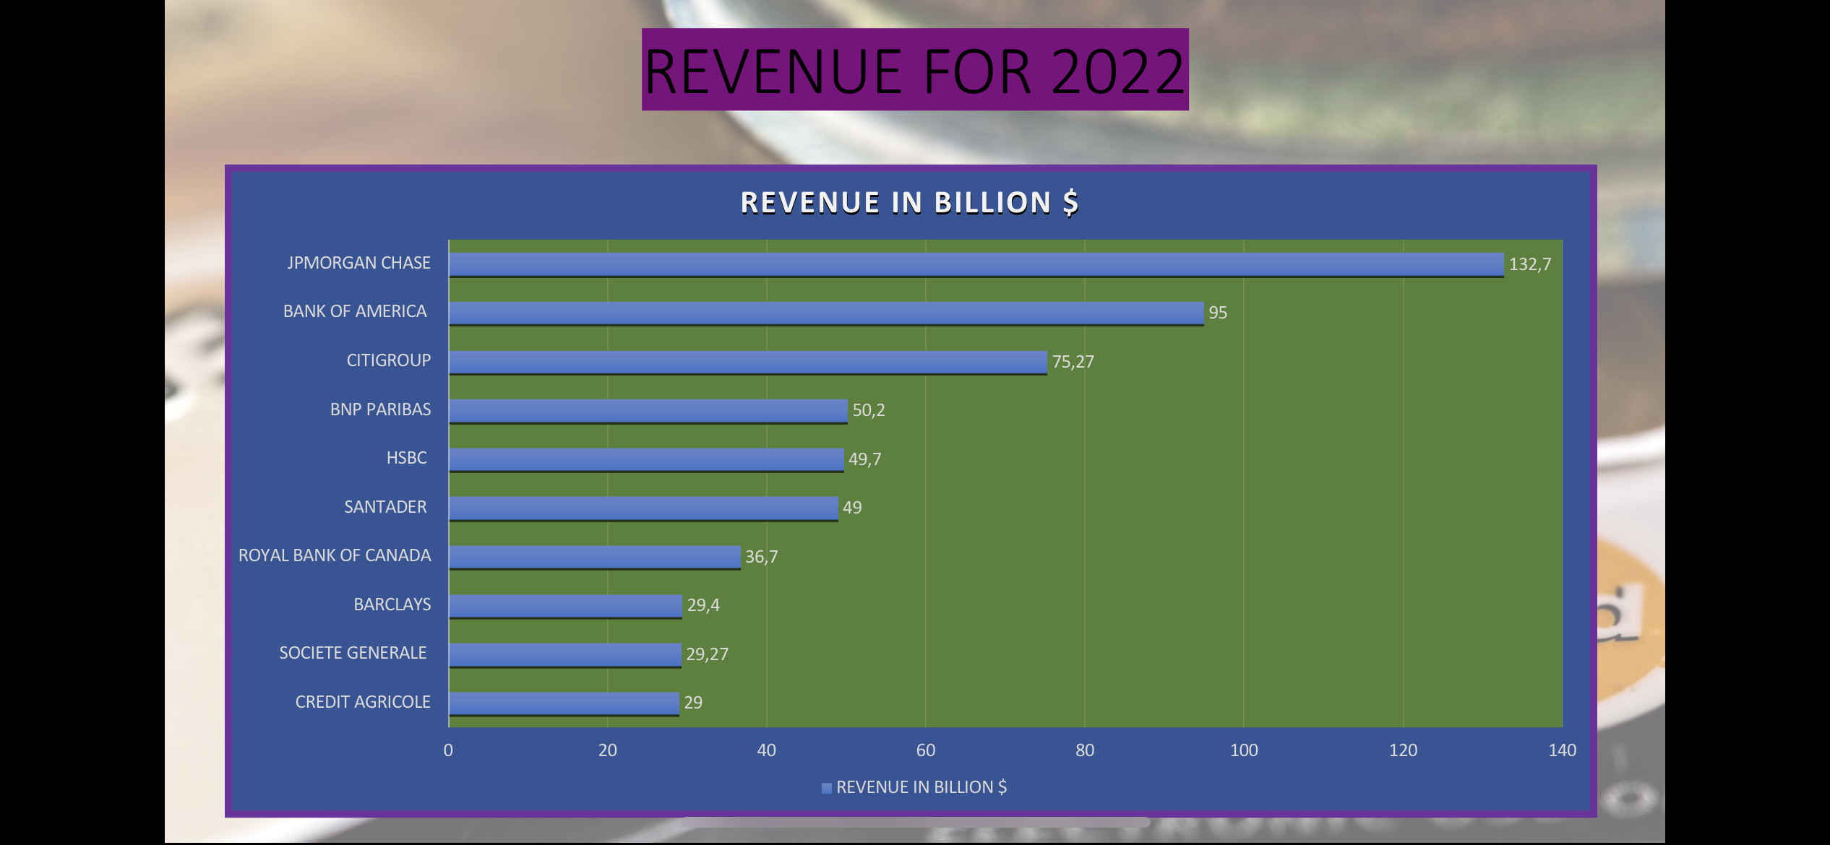This screenshot has width=1830, height=845.
Task: Click the 60 value on the axis
Action: (x=926, y=750)
